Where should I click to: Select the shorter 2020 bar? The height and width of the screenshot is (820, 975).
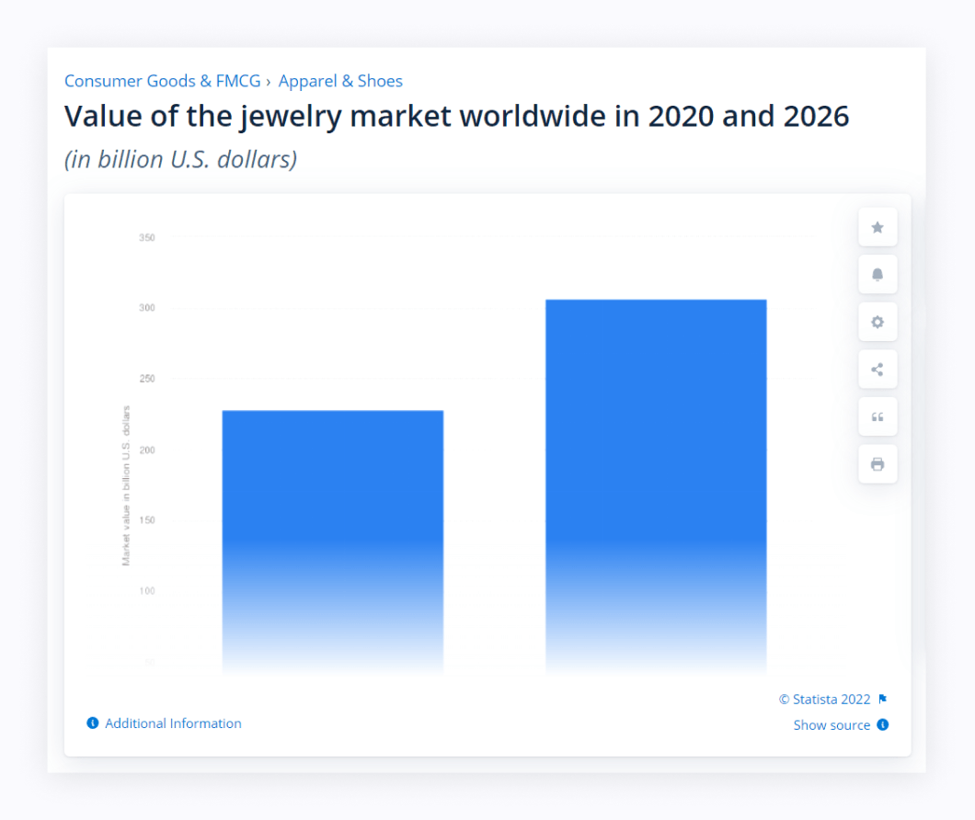coord(333,541)
